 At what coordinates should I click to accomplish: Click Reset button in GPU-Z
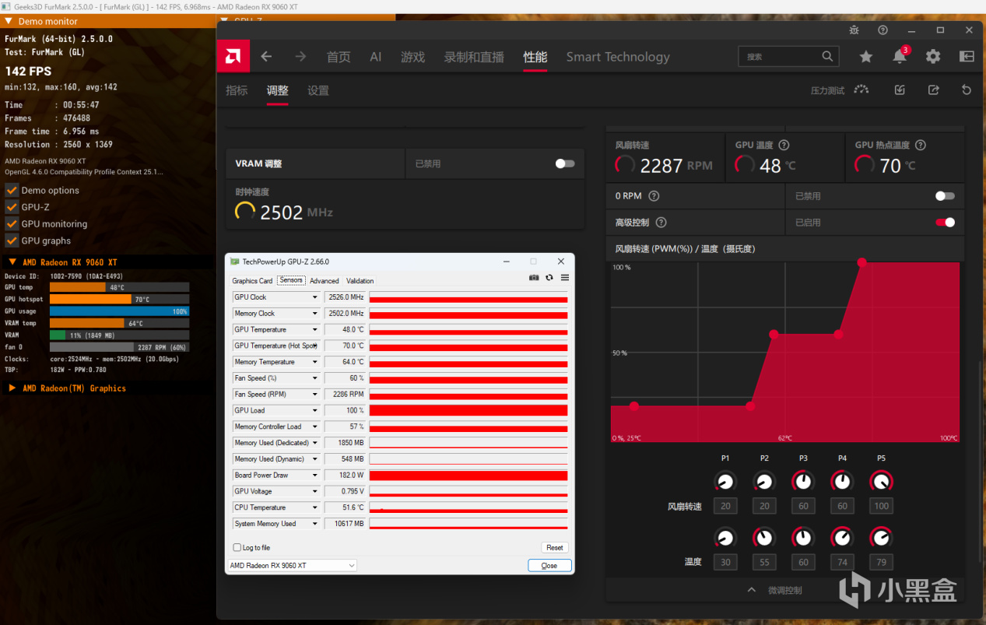554,548
